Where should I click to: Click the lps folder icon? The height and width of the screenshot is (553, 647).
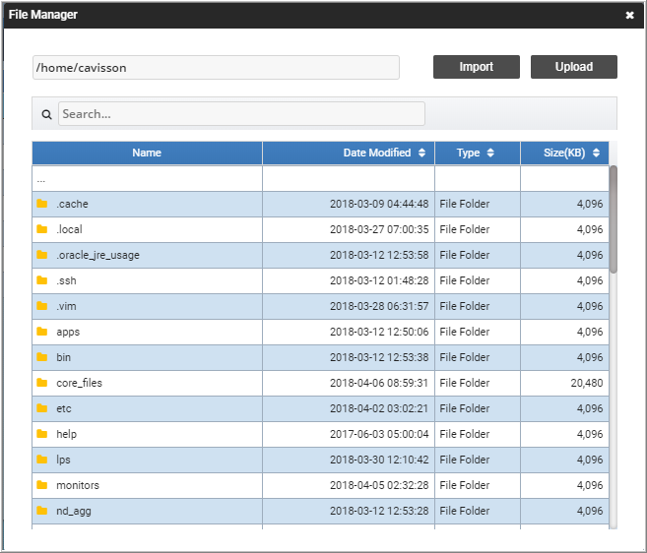tap(42, 459)
